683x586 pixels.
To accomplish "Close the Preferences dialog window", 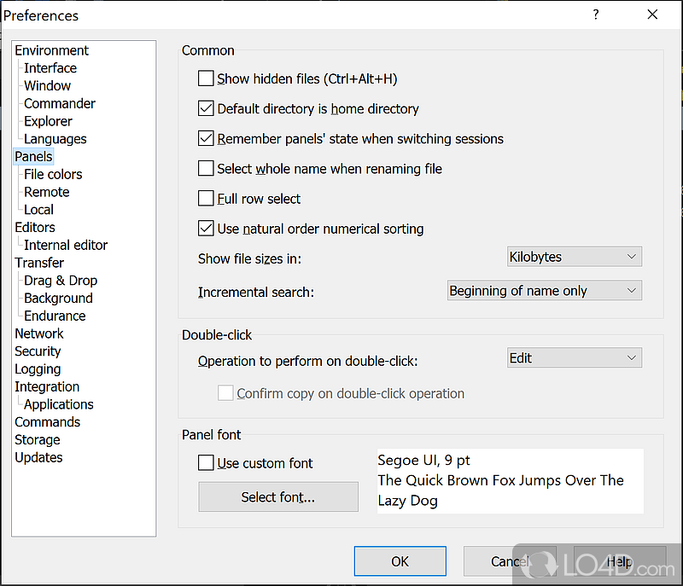I will point(653,15).
